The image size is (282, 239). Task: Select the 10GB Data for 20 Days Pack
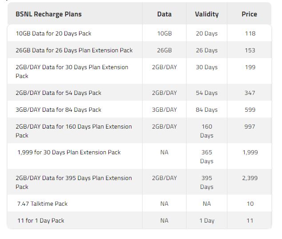(x=53, y=33)
